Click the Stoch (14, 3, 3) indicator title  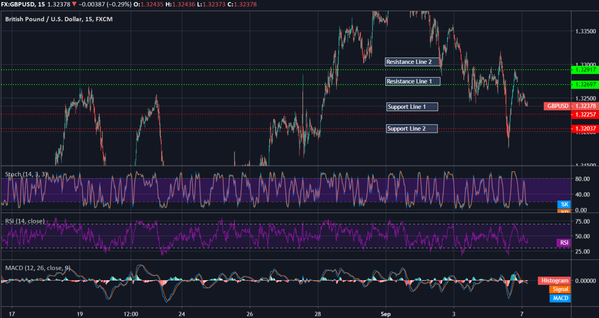click(26, 174)
